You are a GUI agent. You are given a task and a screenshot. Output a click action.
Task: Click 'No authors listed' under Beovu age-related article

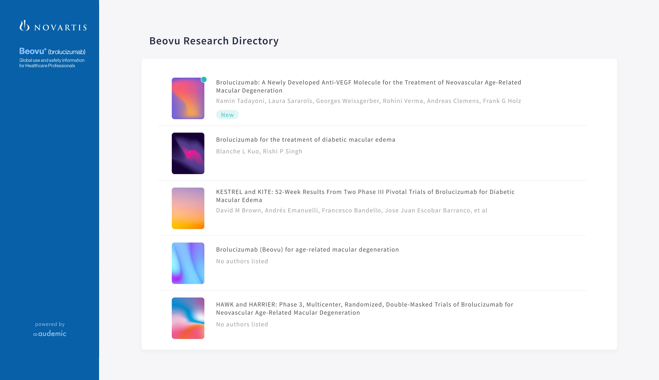(242, 261)
